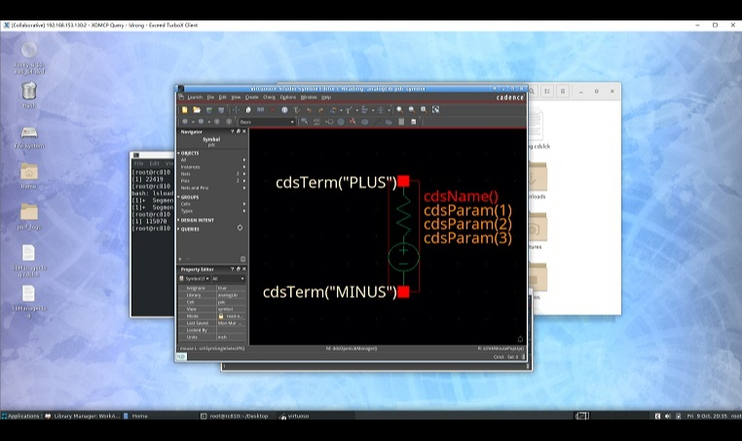This screenshot has height=441, width=742.
Task: Click the Redo arrow toolbar icon
Action: 320,110
